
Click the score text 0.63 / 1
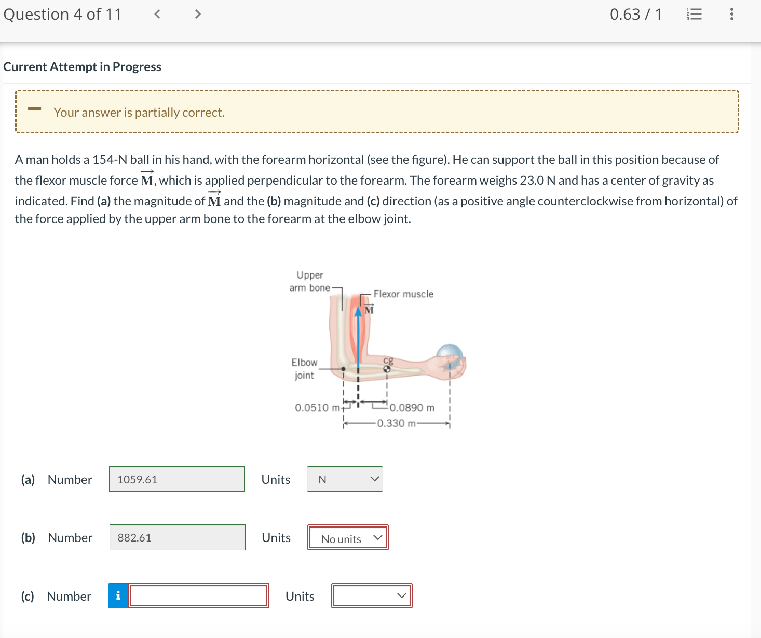[636, 15]
